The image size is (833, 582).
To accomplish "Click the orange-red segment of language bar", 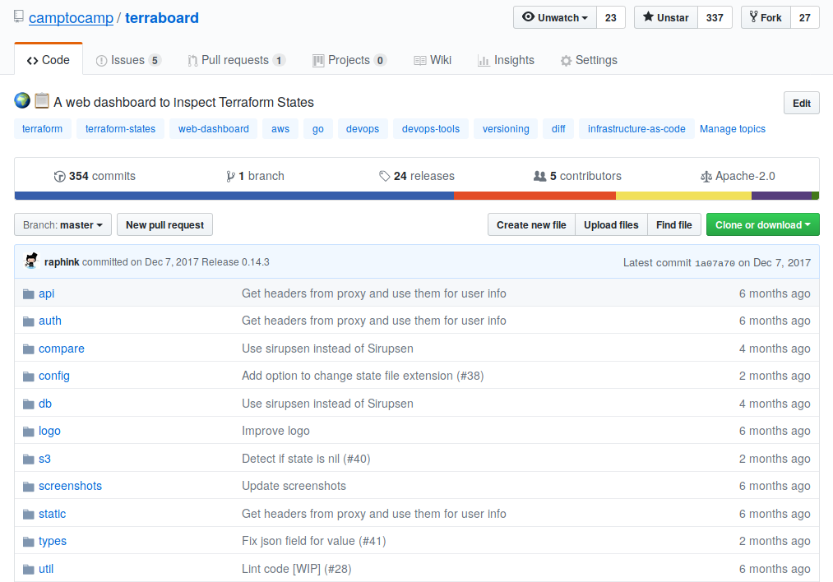I will click(535, 196).
